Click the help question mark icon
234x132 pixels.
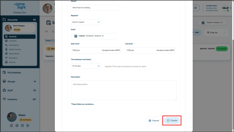click(22, 125)
